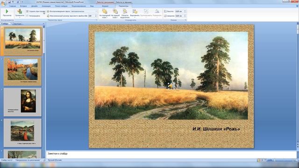Fit slide to current window icon
Screen dimensions: 299x168
click(297, 160)
